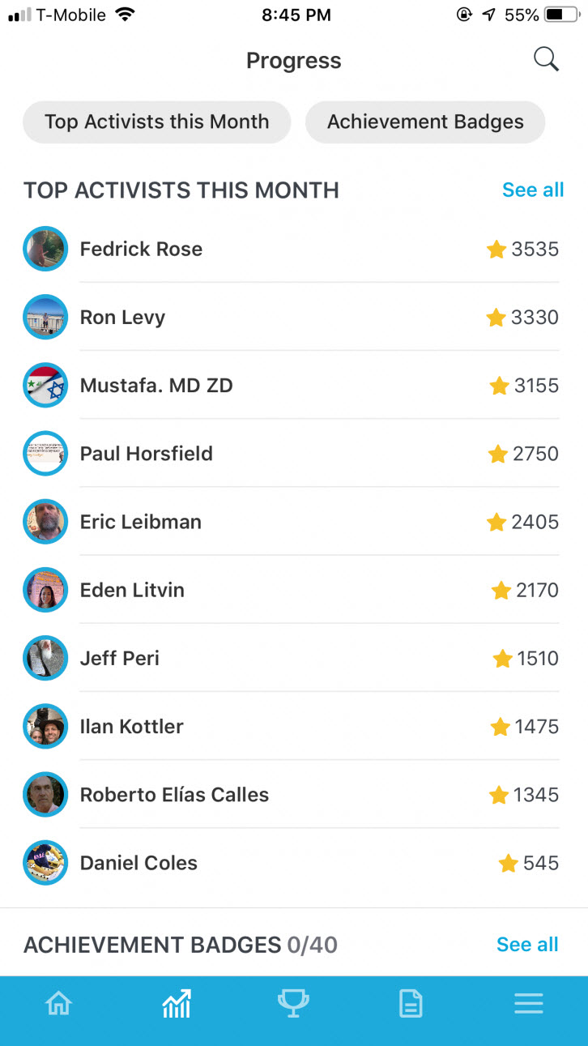Select Top Activists this Month pill
588x1046 pixels.
[156, 122]
